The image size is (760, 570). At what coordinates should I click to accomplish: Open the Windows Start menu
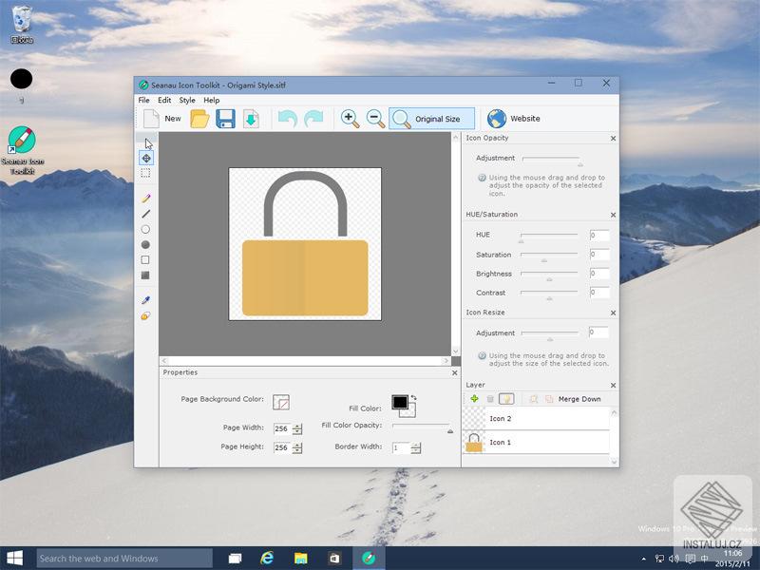[14, 558]
